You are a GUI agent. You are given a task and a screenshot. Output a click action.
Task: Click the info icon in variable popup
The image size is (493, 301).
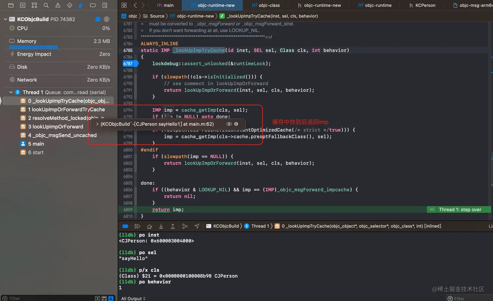pyautogui.click(x=236, y=124)
